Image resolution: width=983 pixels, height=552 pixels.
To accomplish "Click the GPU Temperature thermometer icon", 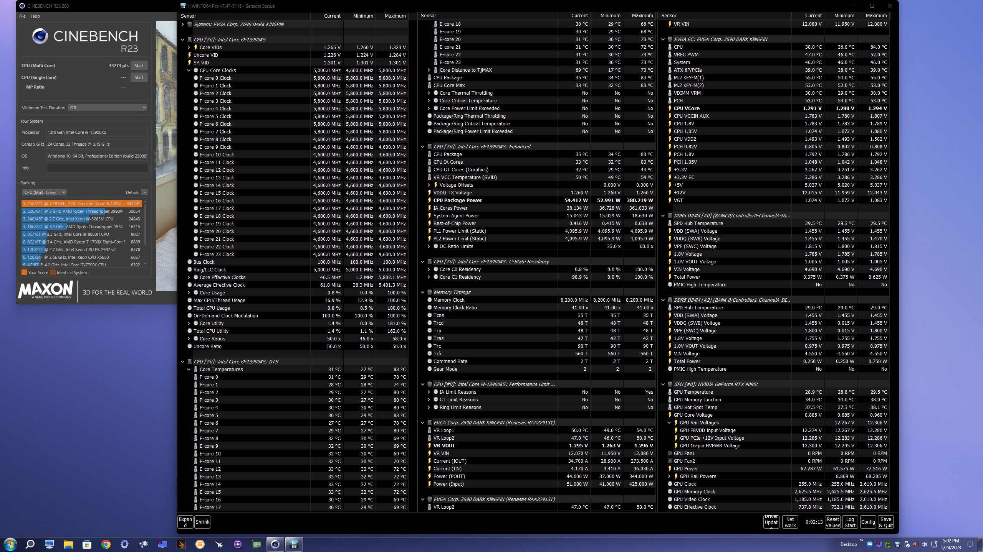I will [x=670, y=392].
